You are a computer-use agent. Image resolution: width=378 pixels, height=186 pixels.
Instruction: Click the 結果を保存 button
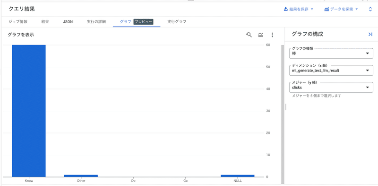tap(299, 9)
